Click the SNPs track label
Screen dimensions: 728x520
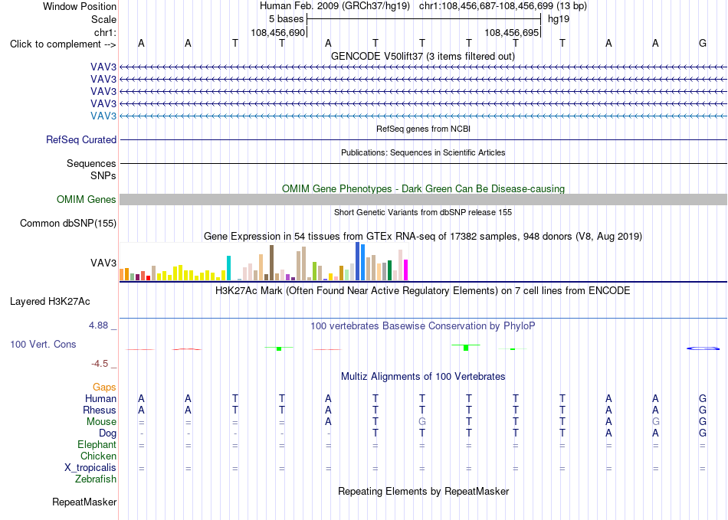(103, 176)
